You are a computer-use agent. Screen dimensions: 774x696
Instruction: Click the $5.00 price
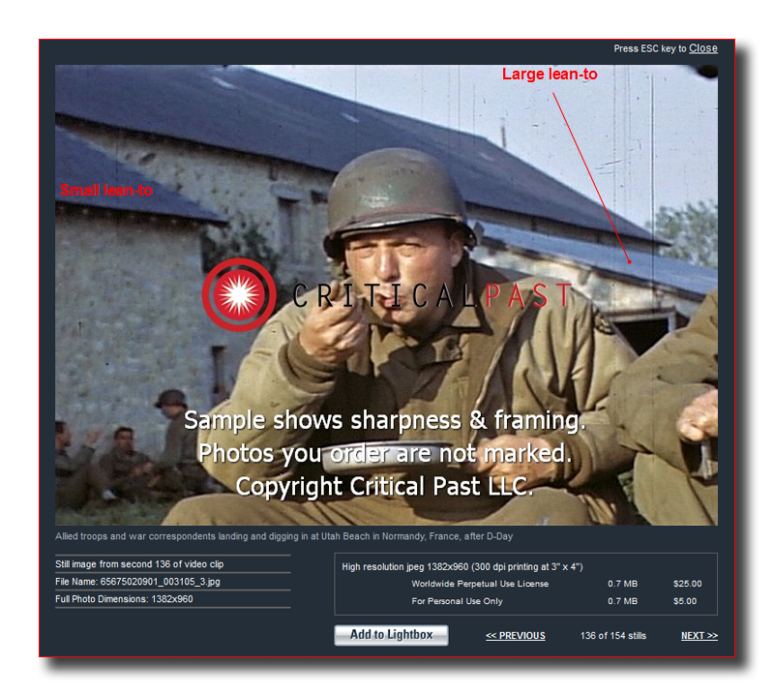click(687, 601)
